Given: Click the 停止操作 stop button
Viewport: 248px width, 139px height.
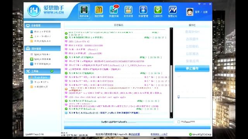Looking at the screenshot, I should click(192, 69).
